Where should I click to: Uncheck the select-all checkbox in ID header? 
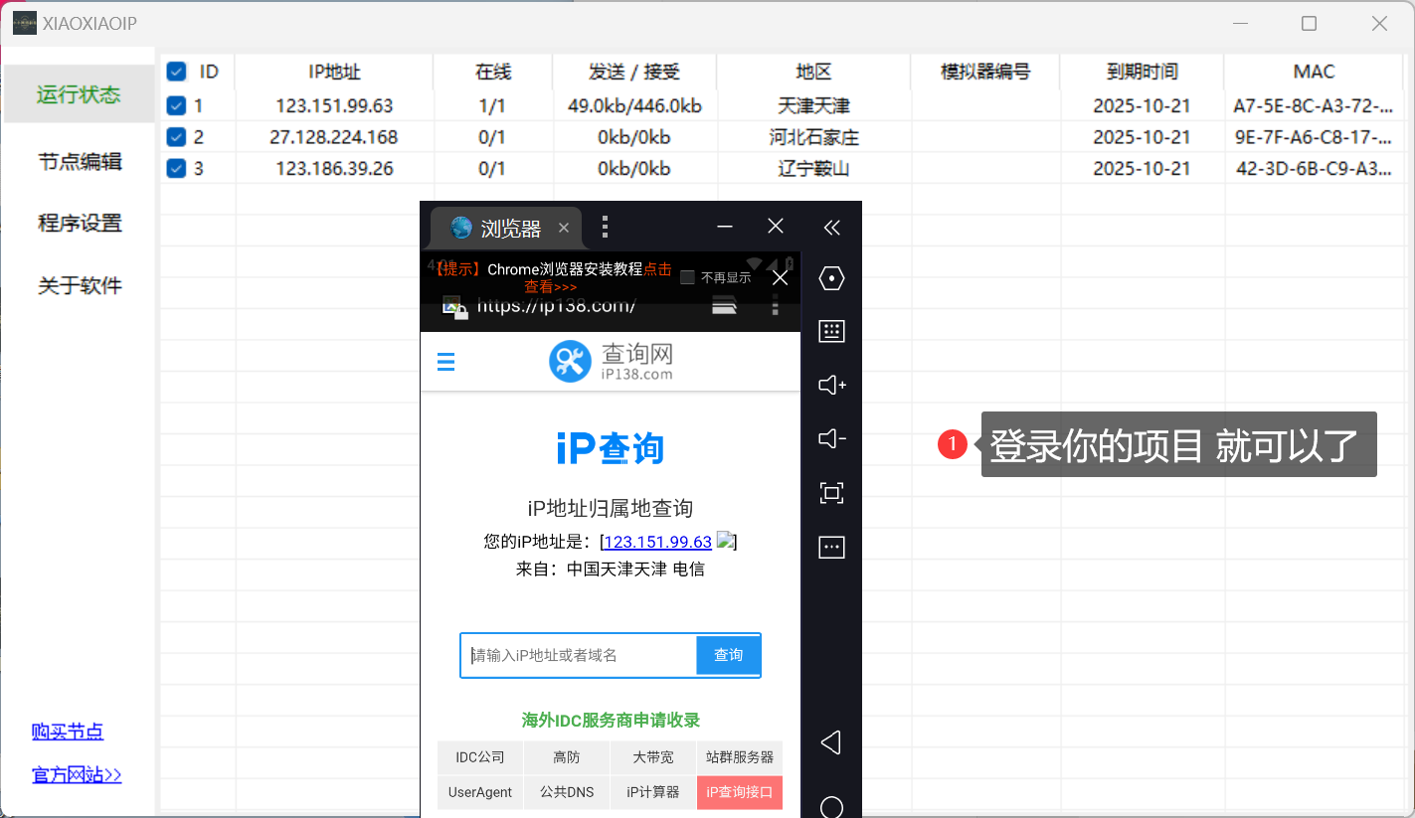(176, 72)
